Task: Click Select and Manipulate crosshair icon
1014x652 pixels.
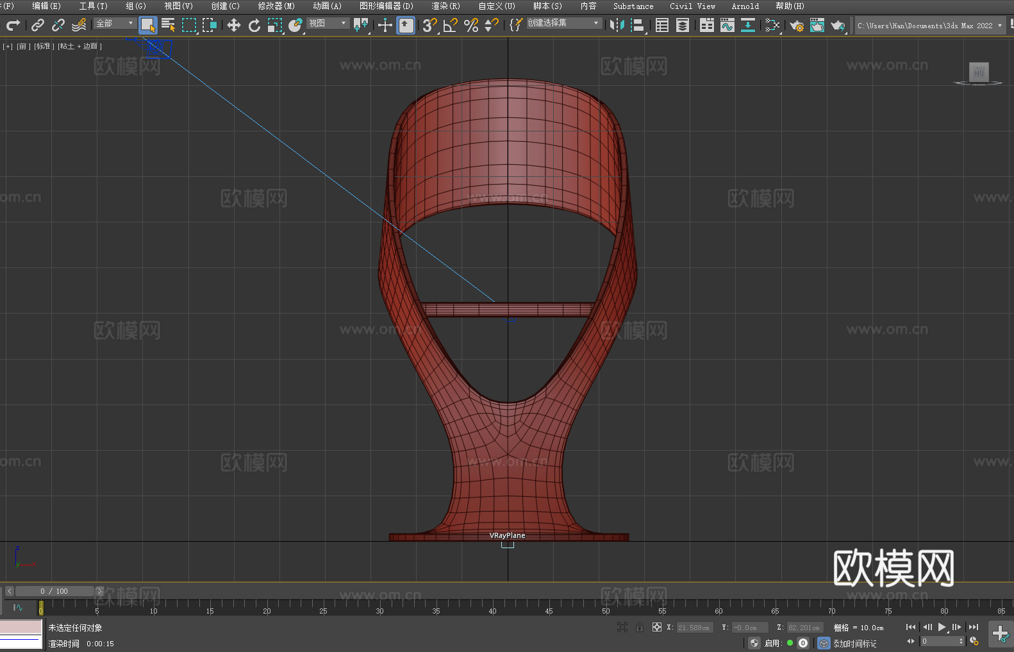Action: click(385, 25)
